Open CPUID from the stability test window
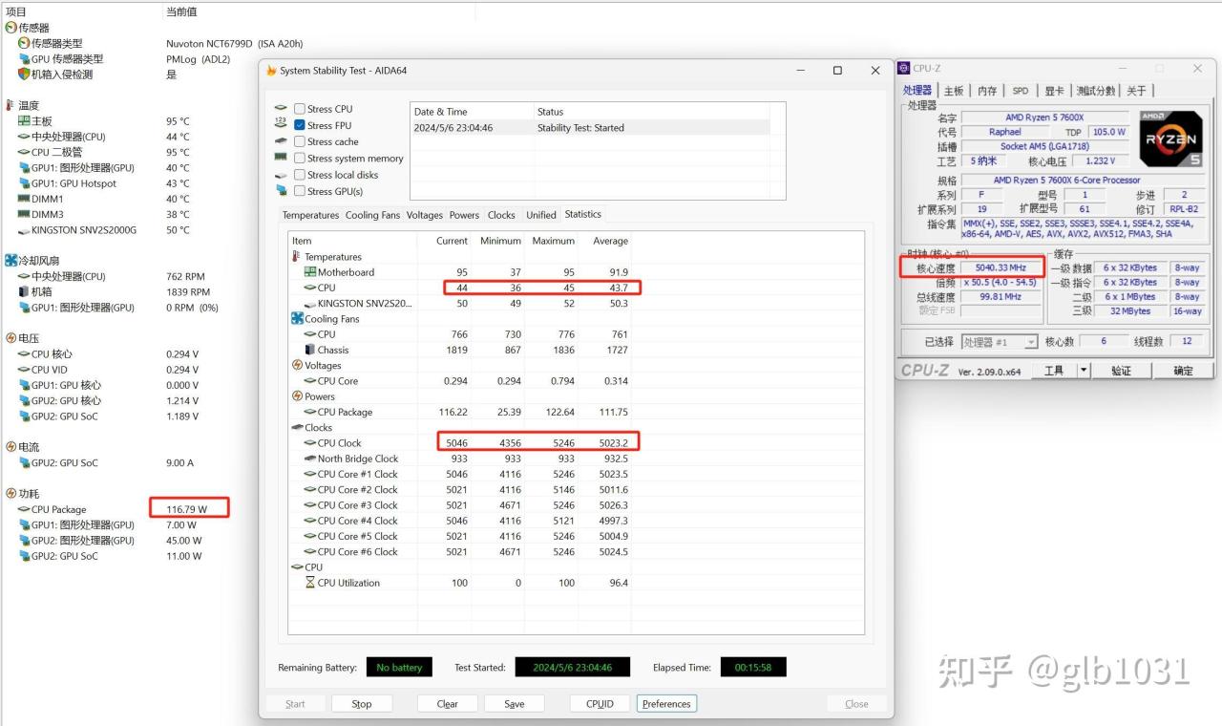This screenshot has height=726, width=1222. click(x=600, y=704)
